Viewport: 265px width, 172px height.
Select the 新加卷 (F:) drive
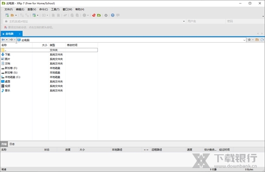11,68
